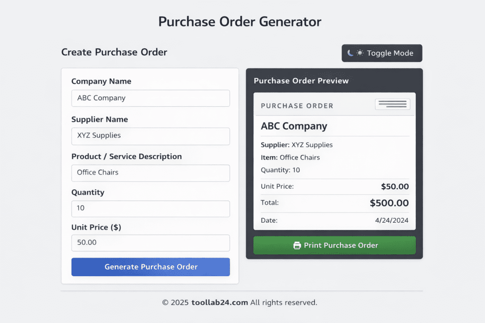Image resolution: width=485 pixels, height=323 pixels.
Task: Click the Product / Service Description field
Action: pos(150,173)
